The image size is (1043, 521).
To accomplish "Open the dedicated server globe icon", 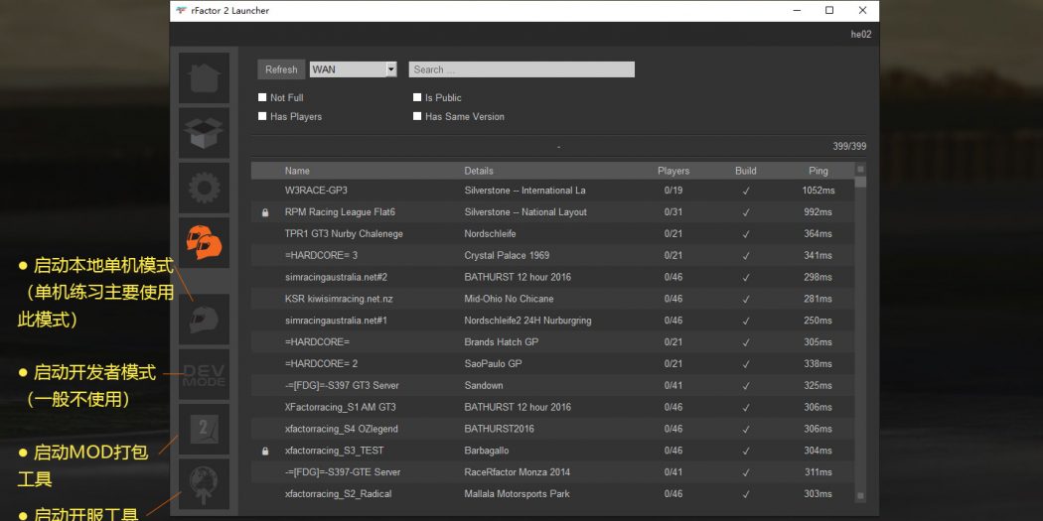I will coord(205,484).
